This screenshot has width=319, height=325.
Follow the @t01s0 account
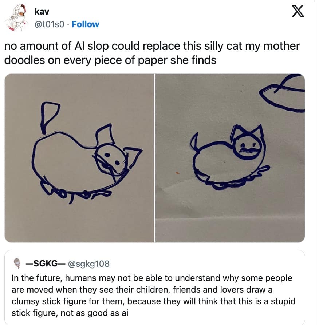pyautogui.click(x=85, y=24)
